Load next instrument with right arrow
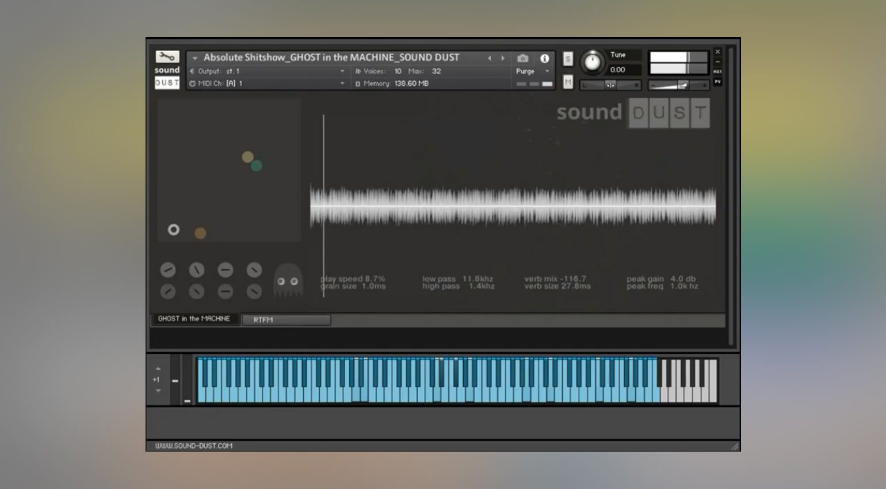886x489 pixels. coord(503,58)
